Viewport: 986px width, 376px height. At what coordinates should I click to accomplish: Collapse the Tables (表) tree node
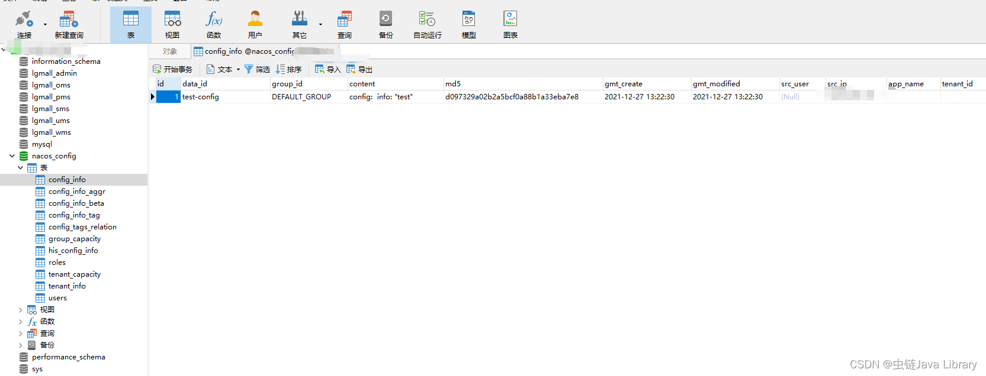[x=20, y=168]
